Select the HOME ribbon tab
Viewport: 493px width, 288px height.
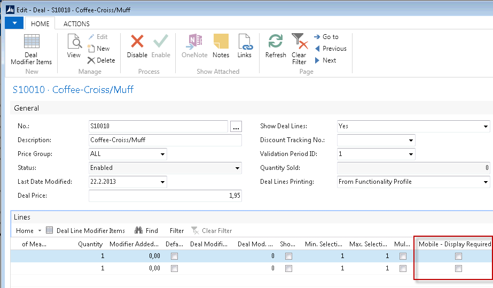point(40,24)
